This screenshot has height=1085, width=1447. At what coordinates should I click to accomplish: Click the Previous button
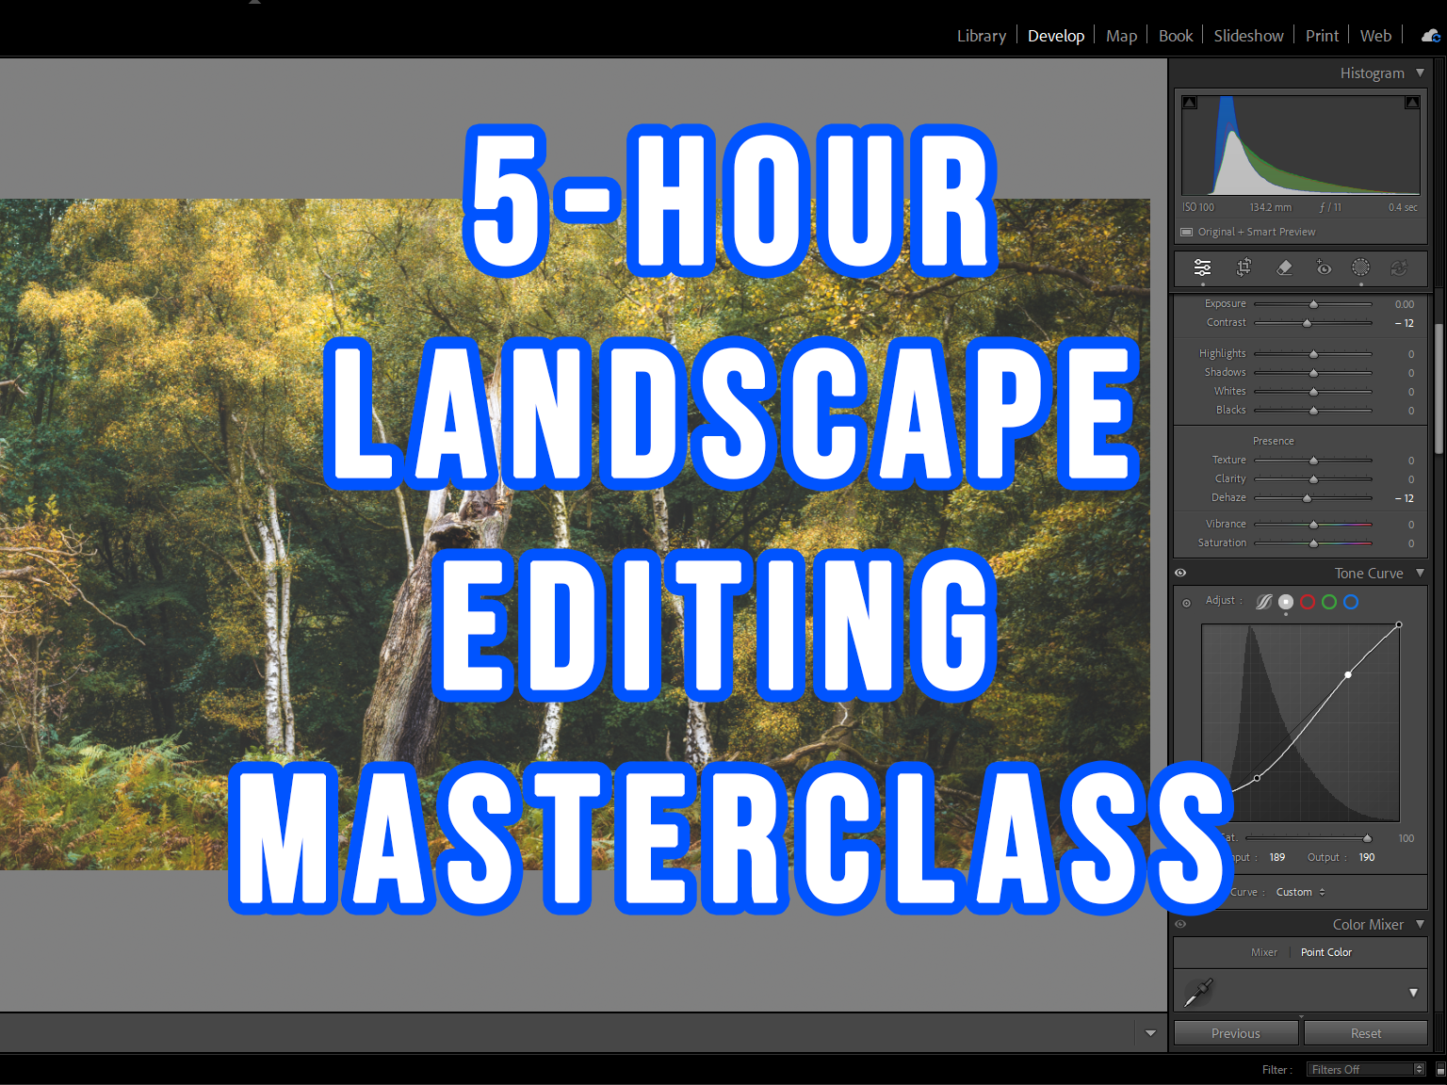coord(1235,1032)
